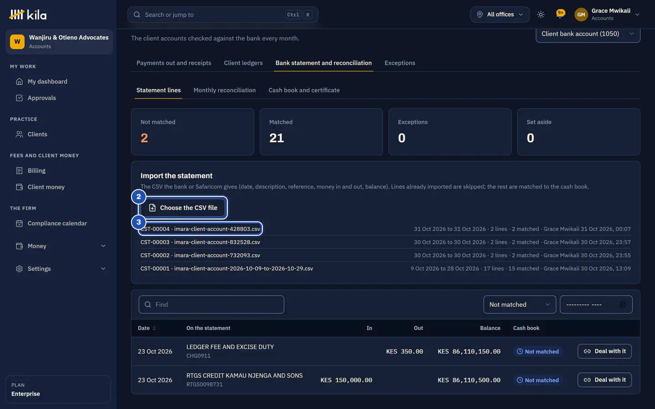
Task: Click the GM user avatar
Action: pyautogui.click(x=581, y=15)
